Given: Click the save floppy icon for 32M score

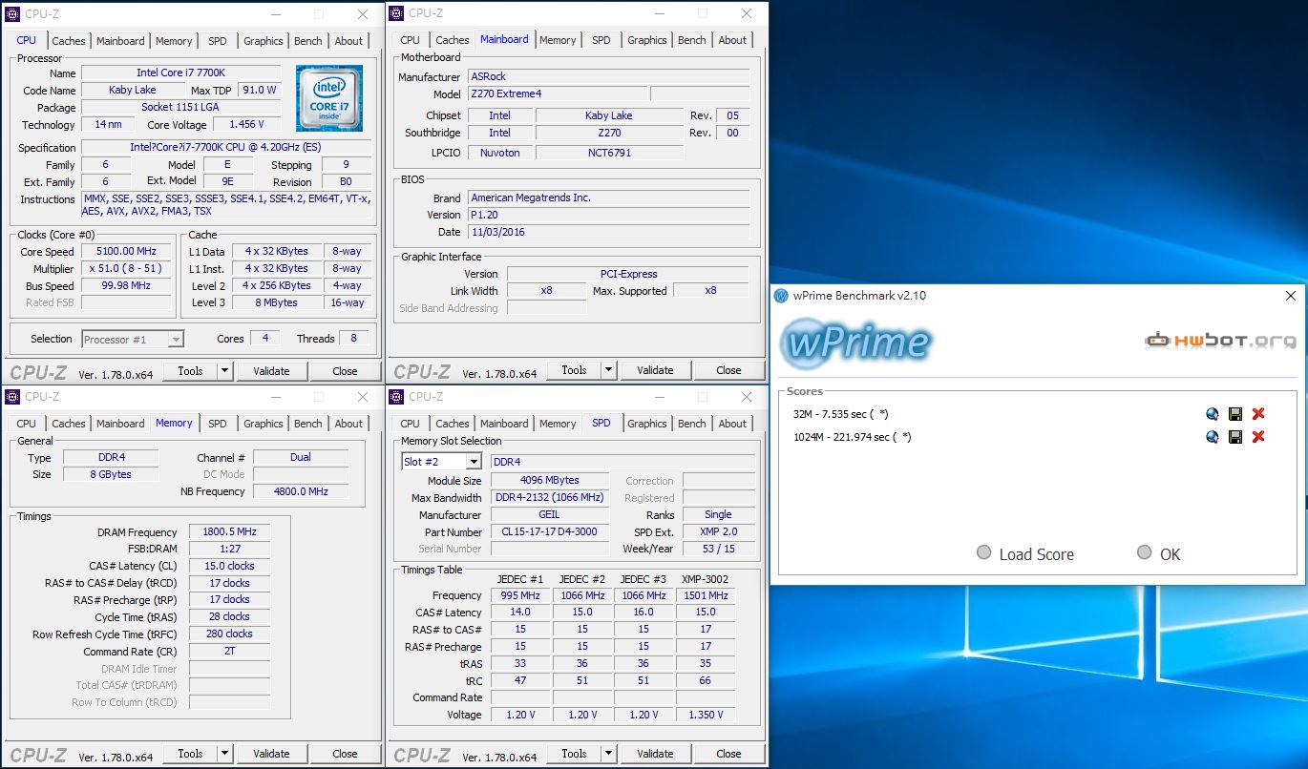Looking at the screenshot, I should pos(1235,414).
